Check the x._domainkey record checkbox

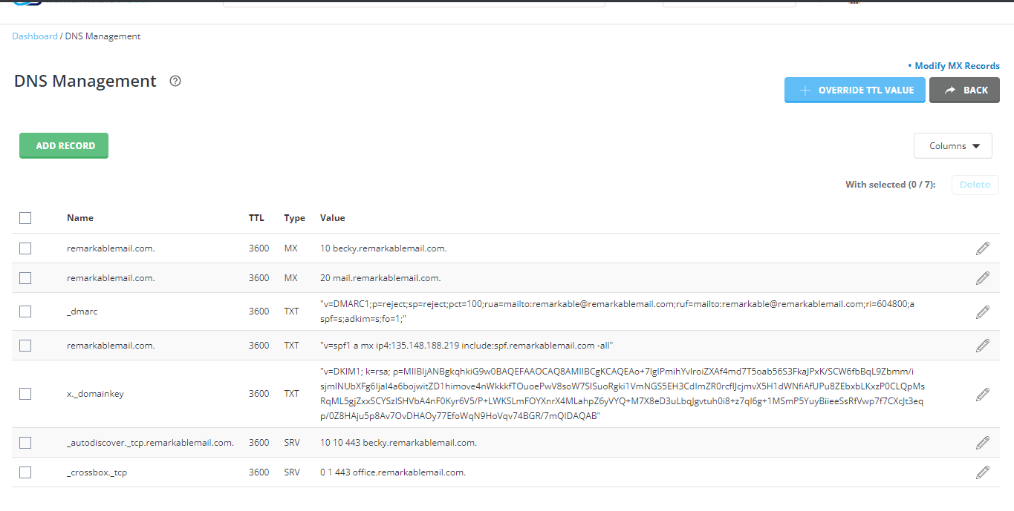pyautogui.click(x=25, y=394)
